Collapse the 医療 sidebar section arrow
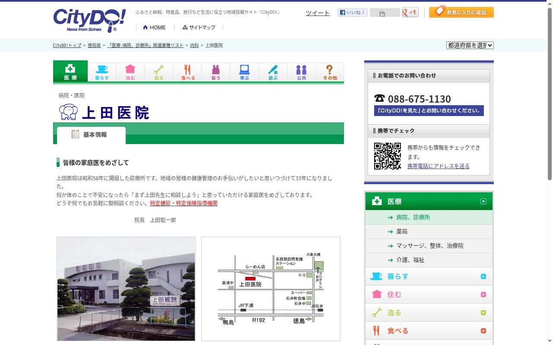The width and height of the screenshot is (553, 345). 483,201
